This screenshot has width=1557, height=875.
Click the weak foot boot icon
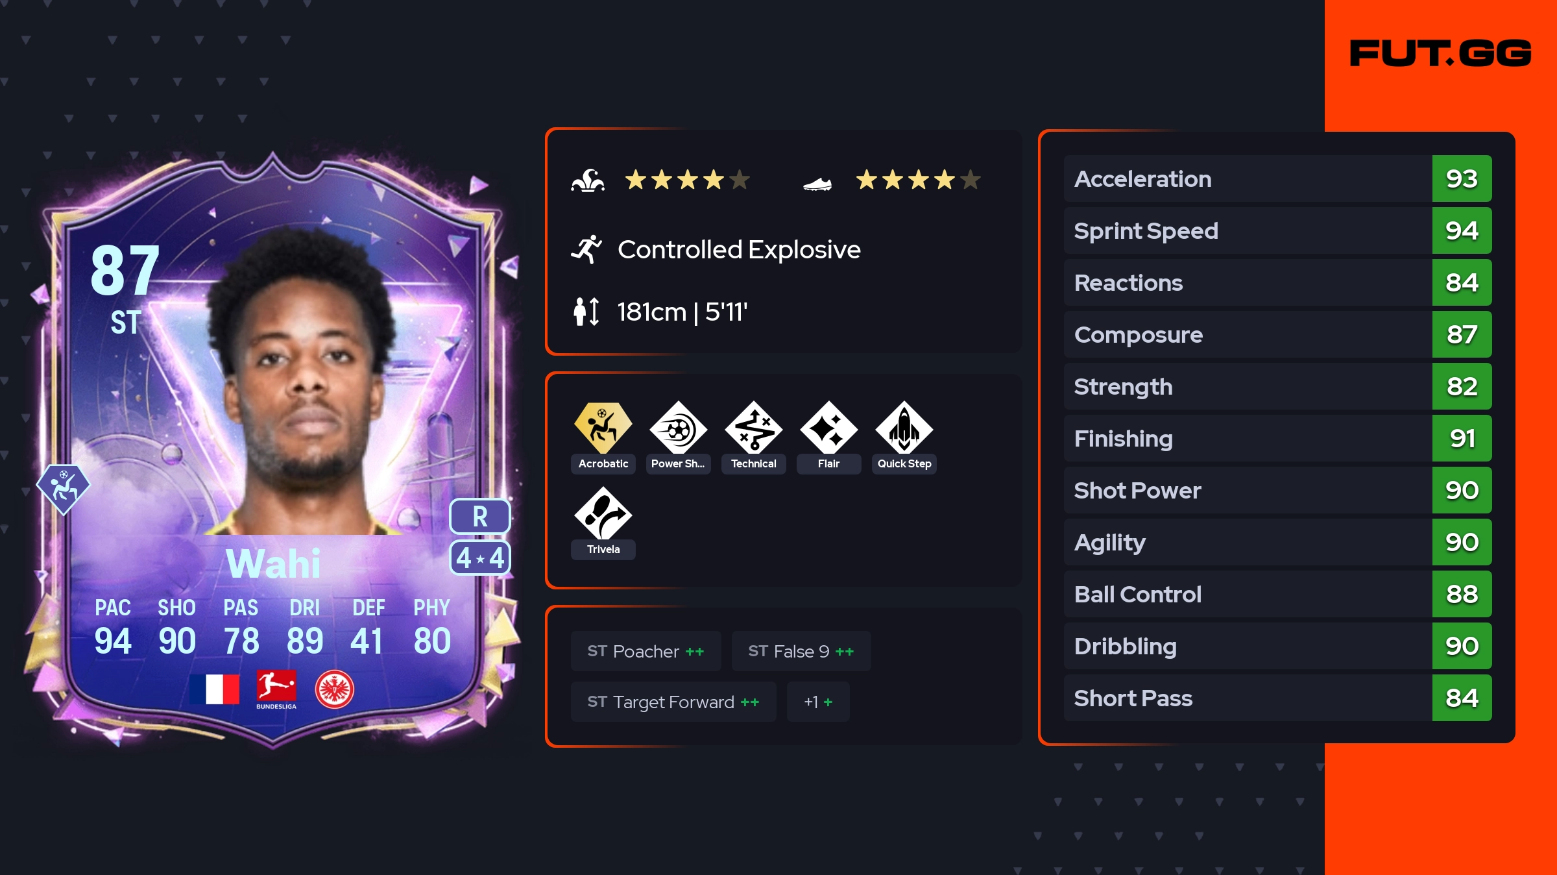817,184
